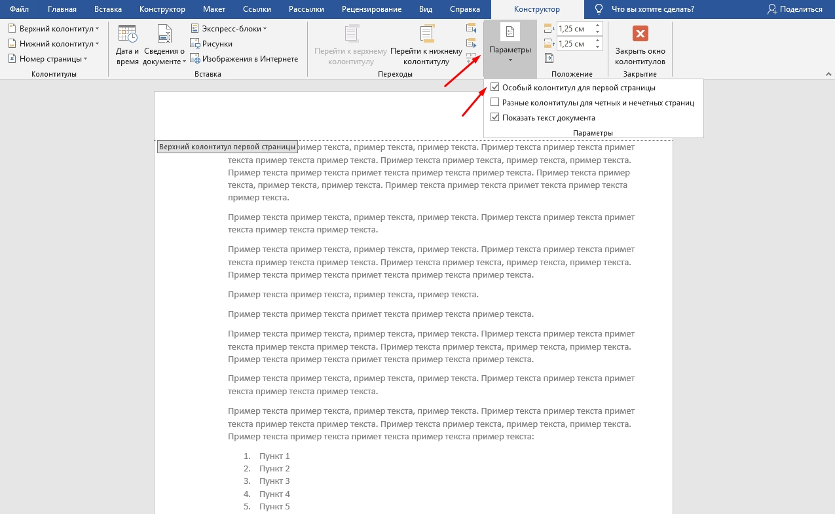Open the Нижний колонтитул dropdown

(x=54, y=44)
